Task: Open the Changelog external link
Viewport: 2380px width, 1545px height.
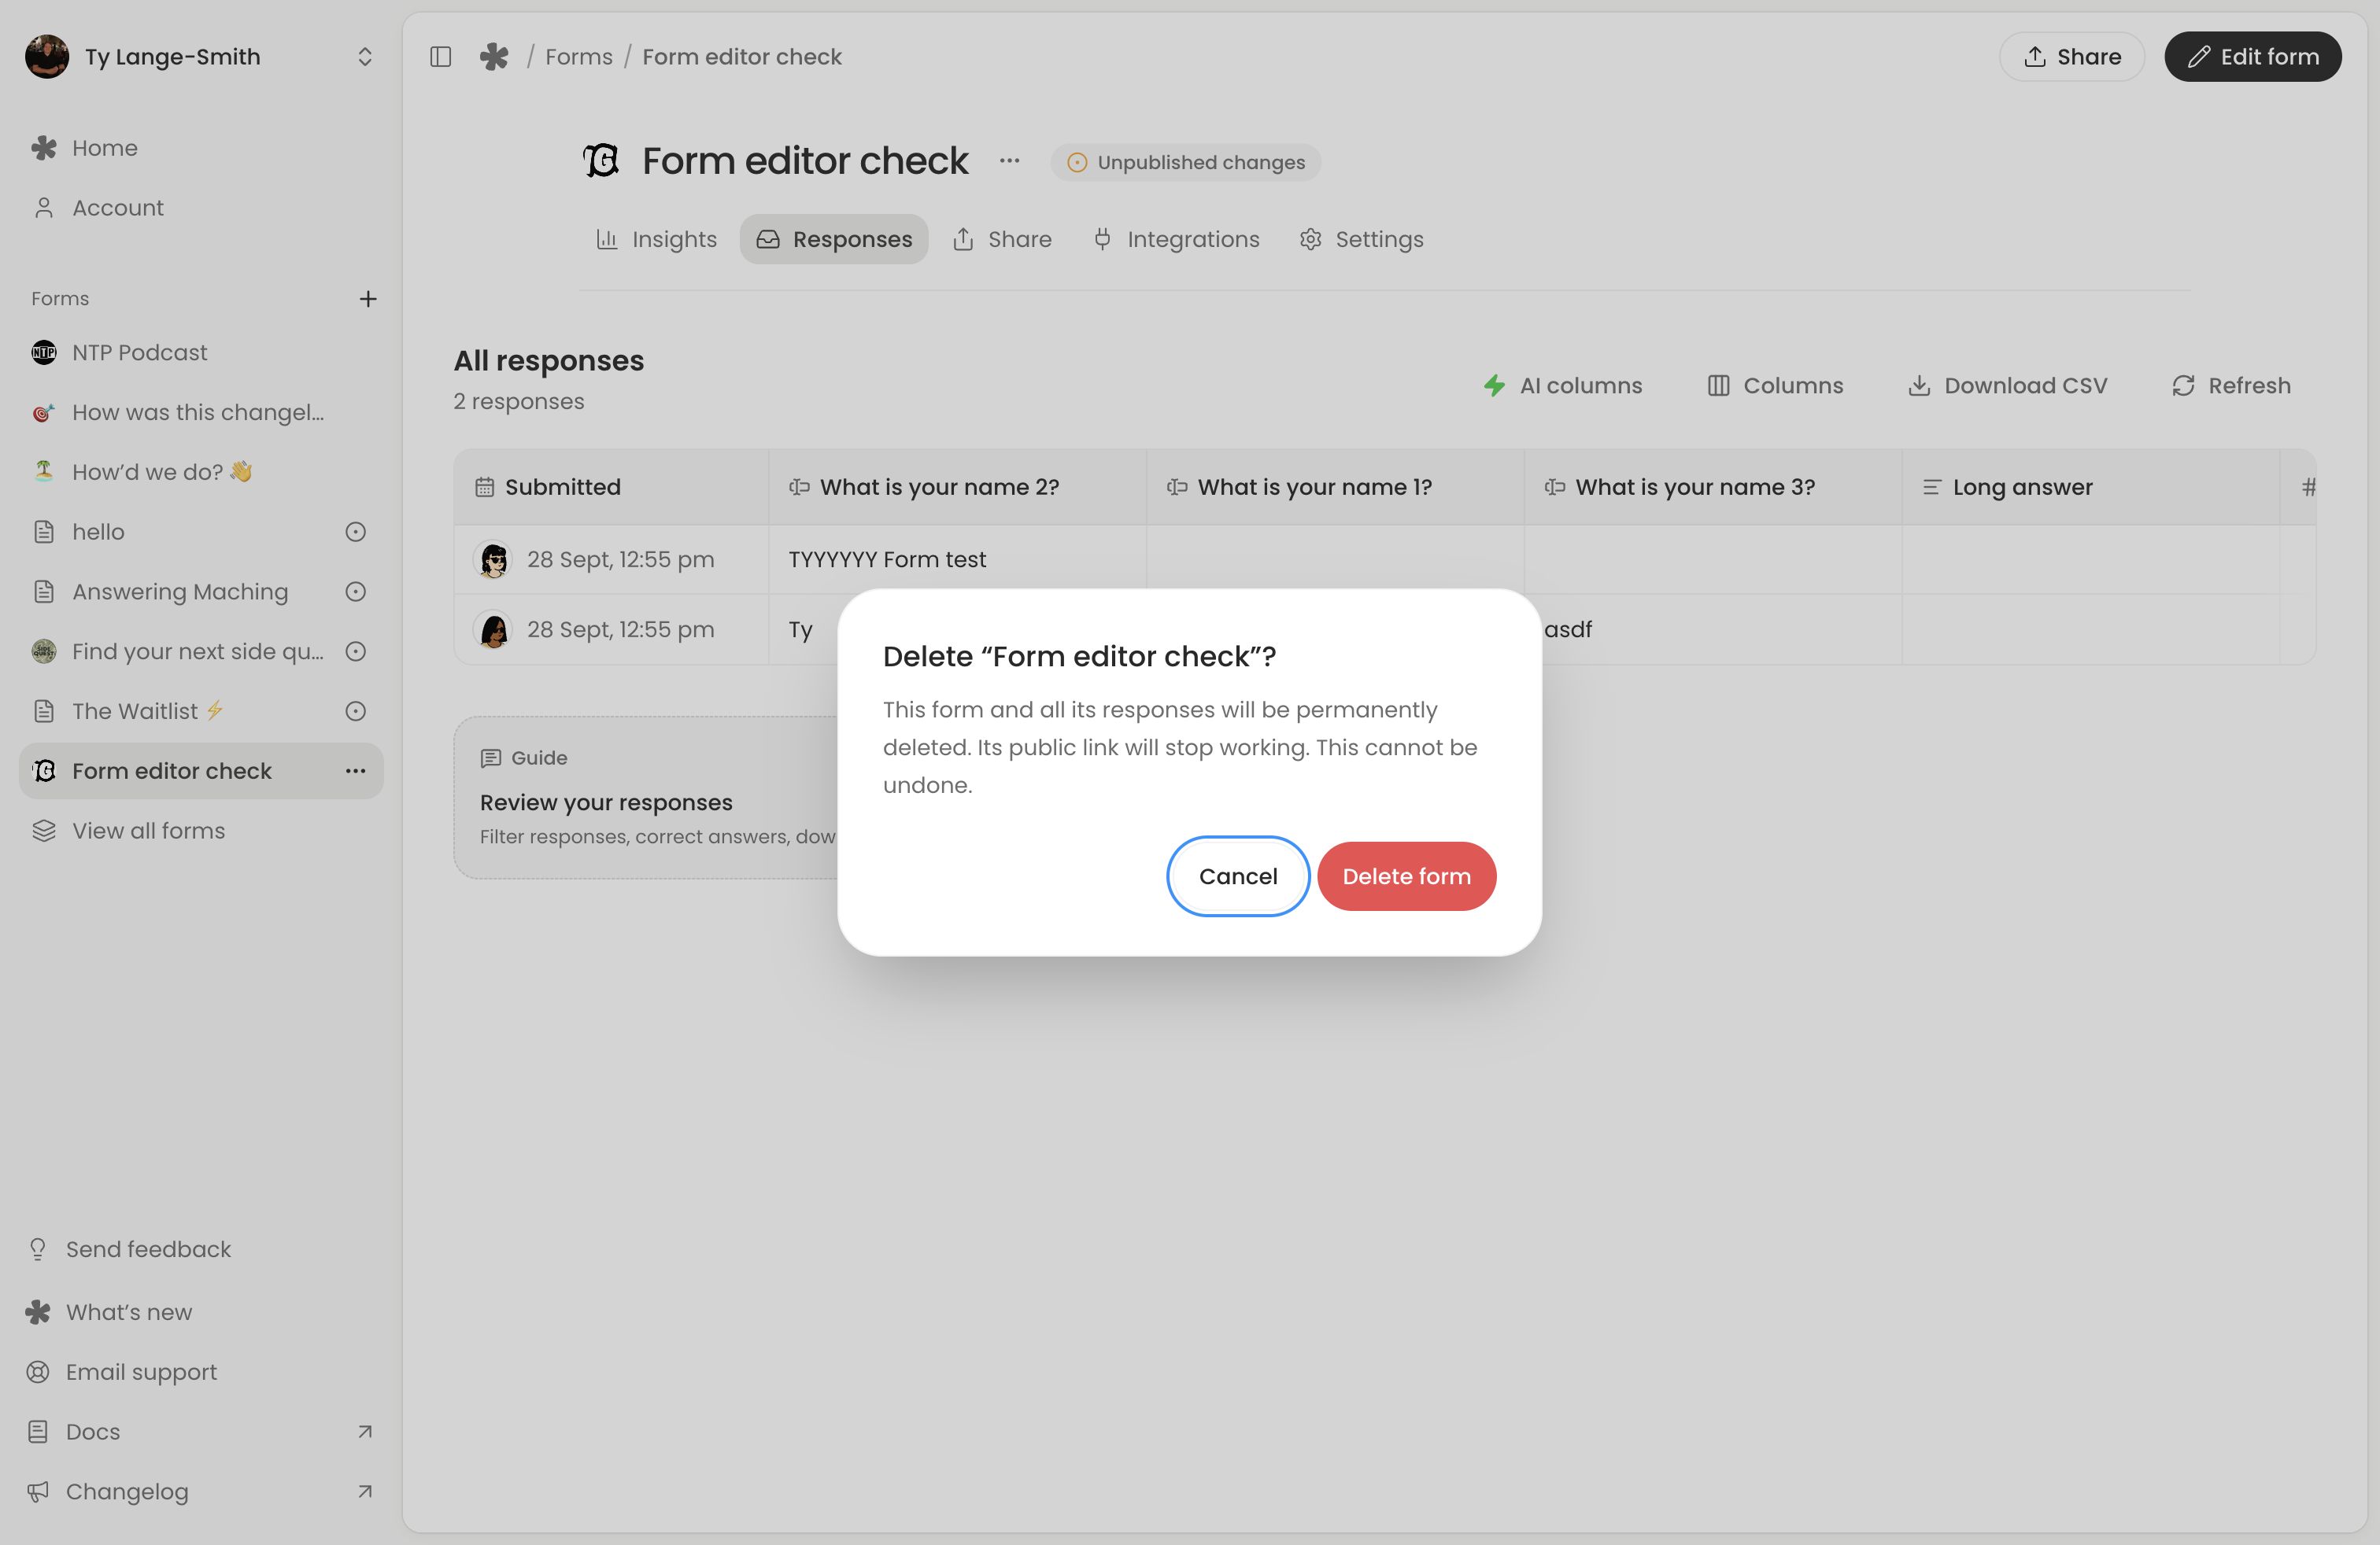Action: 201,1492
